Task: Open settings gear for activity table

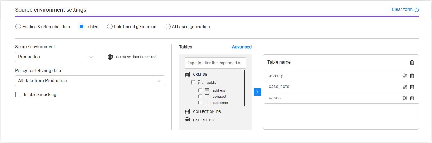Action: (405, 76)
